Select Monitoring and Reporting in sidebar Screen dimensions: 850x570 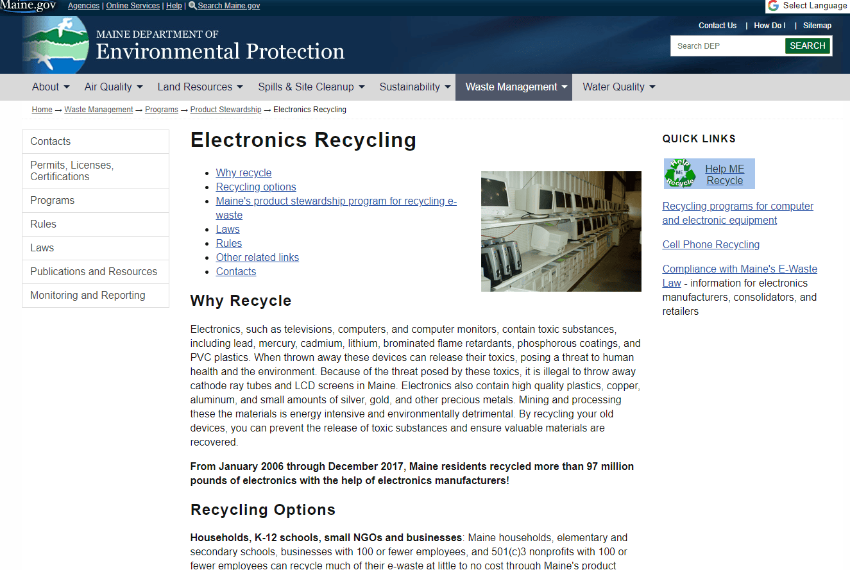pyautogui.click(x=95, y=296)
